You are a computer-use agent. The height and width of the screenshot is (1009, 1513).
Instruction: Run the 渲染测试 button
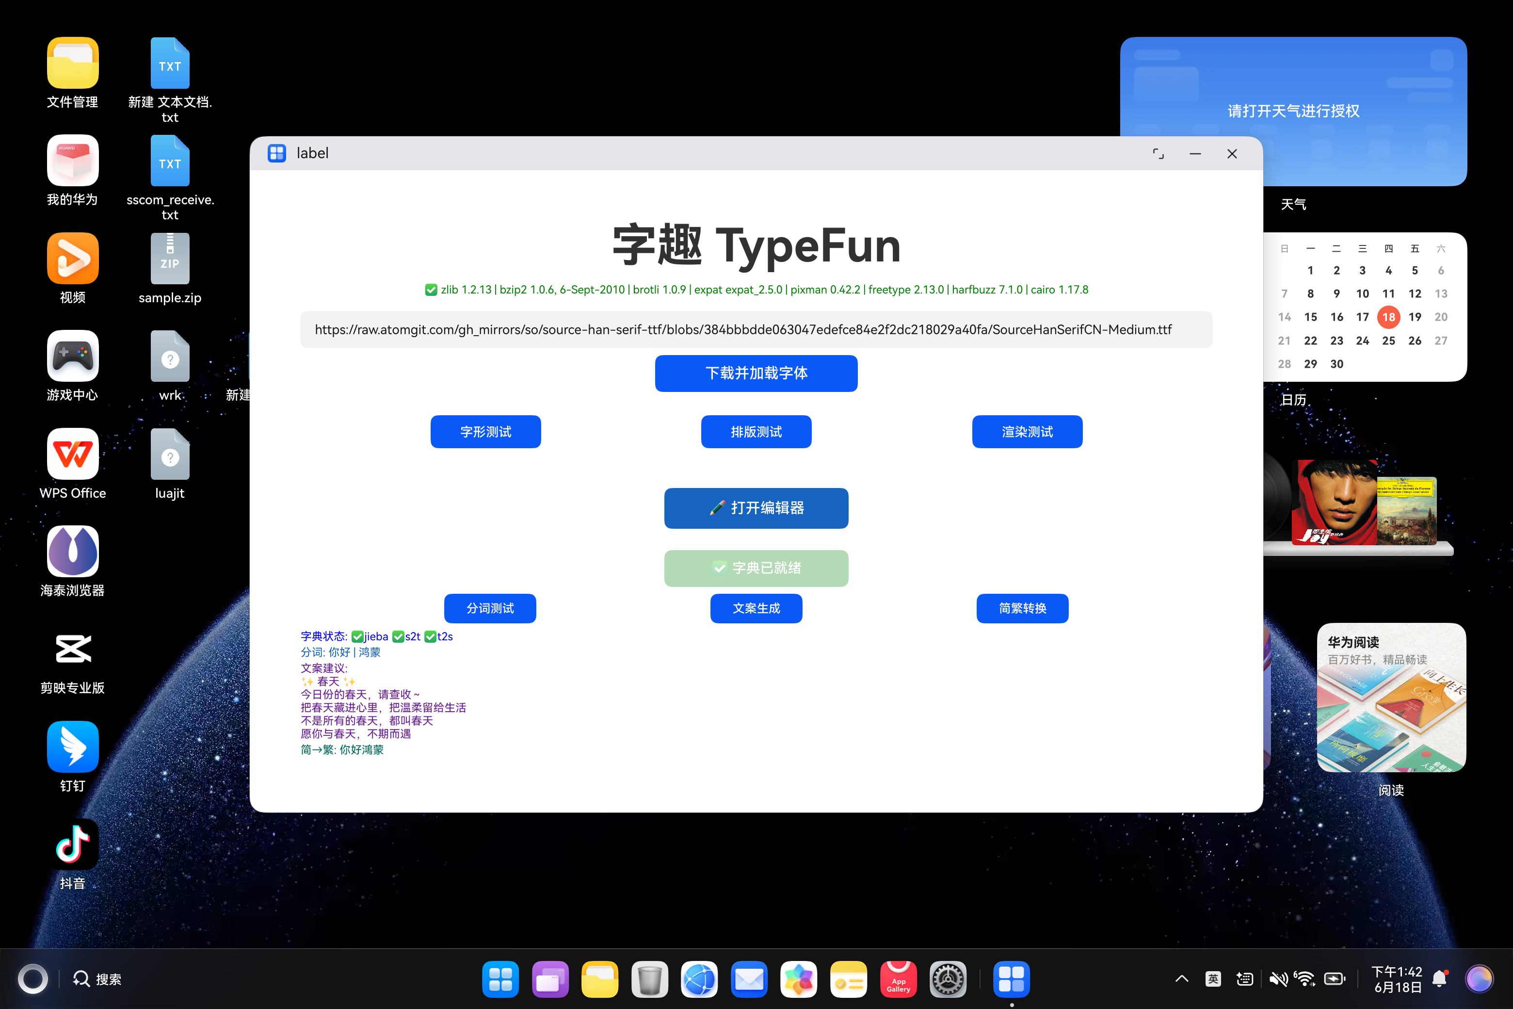pos(1027,432)
